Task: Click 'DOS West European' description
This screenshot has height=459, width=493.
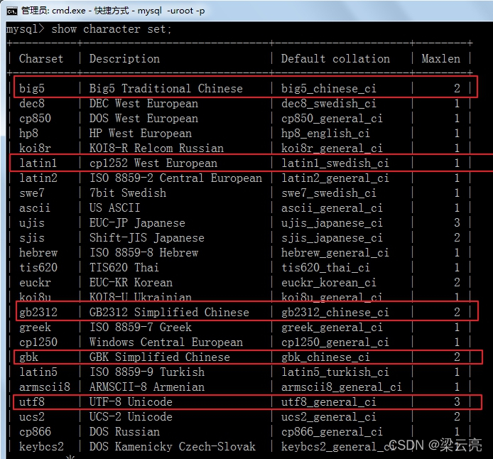Action: click(x=143, y=119)
